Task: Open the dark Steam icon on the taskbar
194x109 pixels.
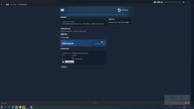Action: [x=28, y=107]
